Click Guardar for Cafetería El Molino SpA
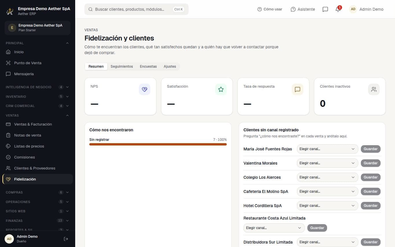The height and width of the screenshot is (247, 395). [371, 191]
